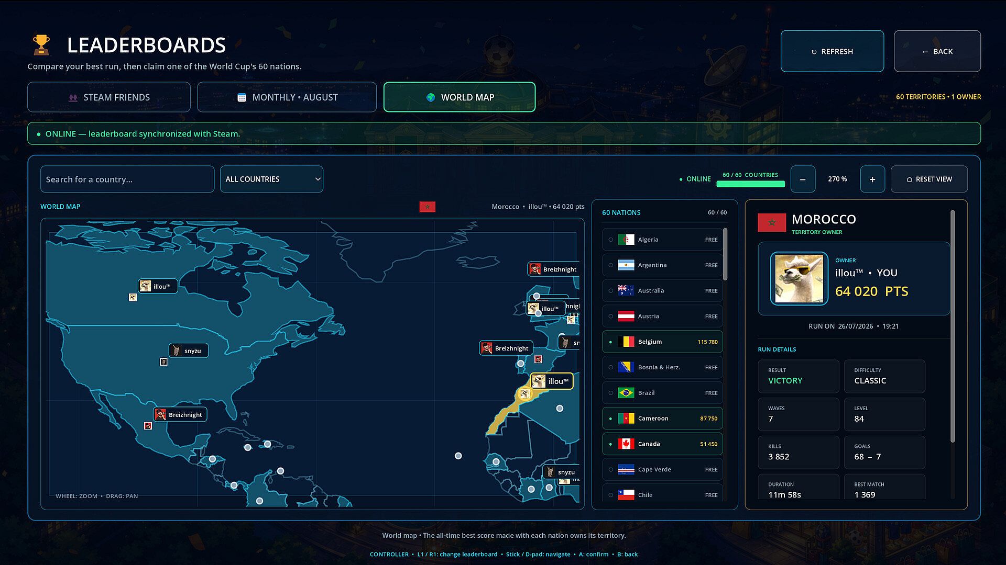The width and height of the screenshot is (1006, 565).
Task: Click the Kills 3 852 card
Action: 799,452
